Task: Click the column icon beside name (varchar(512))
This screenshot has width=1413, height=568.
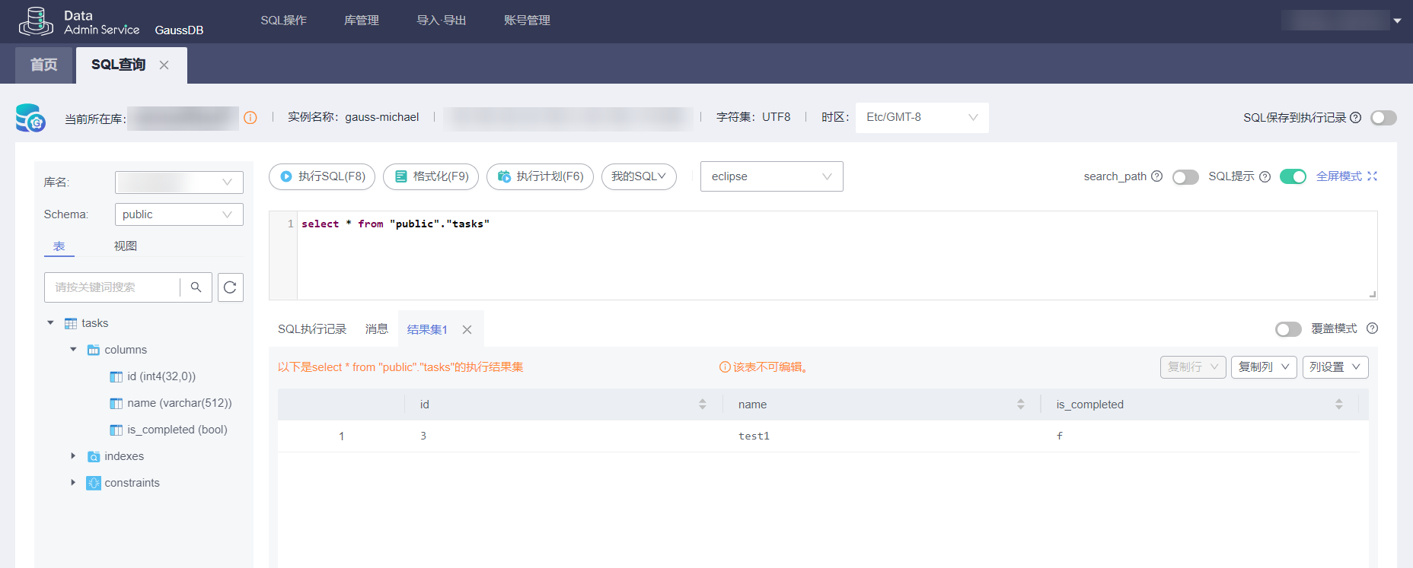Action: (x=116, y=403)
